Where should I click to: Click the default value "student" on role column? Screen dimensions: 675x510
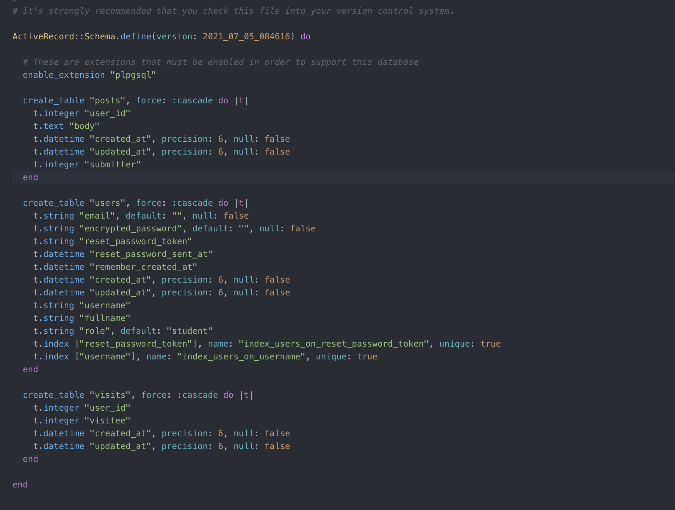pyautogui.click(x=189, y=331)
